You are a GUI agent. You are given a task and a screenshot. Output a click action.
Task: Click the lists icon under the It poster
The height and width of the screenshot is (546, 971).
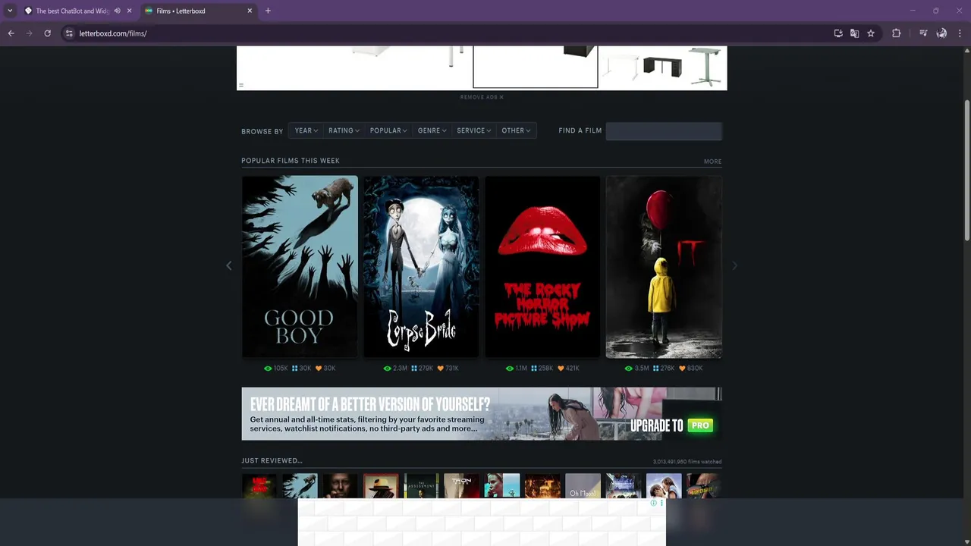(x=656, y=369)
